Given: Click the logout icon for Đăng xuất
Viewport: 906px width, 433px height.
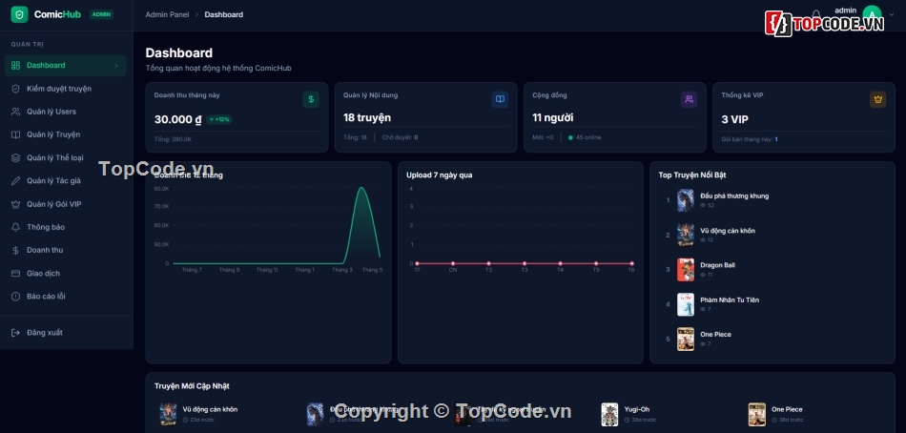Looking at the screenshot, I should pyautogui.click(x=15, y=333).
